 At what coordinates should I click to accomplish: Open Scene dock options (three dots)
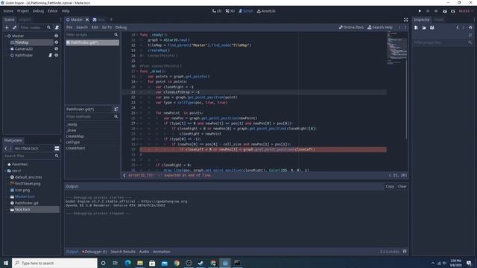click(60, 19)
